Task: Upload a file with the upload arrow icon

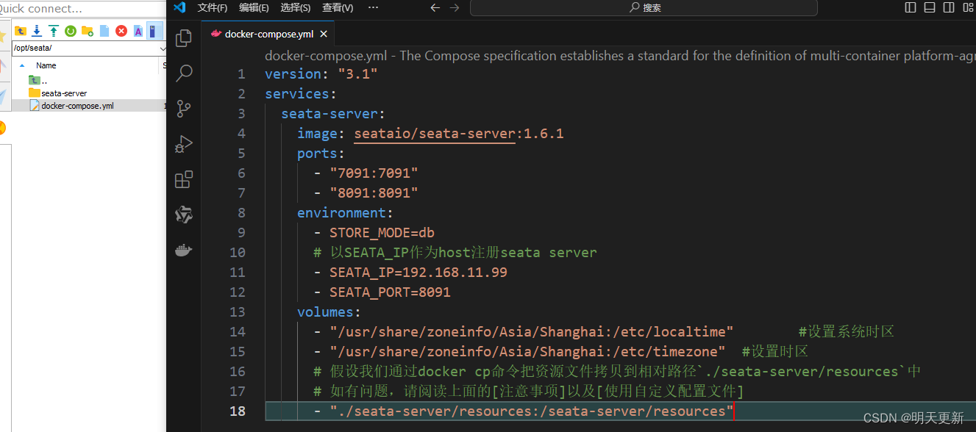Action: click(54, 31)
